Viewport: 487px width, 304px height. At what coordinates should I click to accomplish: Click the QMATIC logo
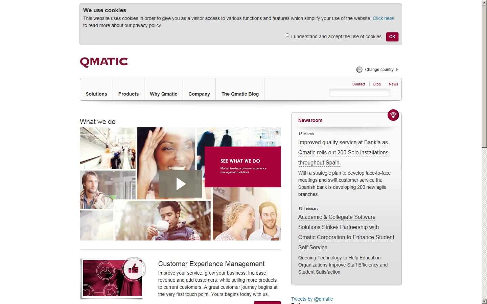tap(104, 62)
